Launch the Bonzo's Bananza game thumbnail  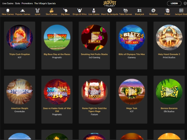click(169, 91)
